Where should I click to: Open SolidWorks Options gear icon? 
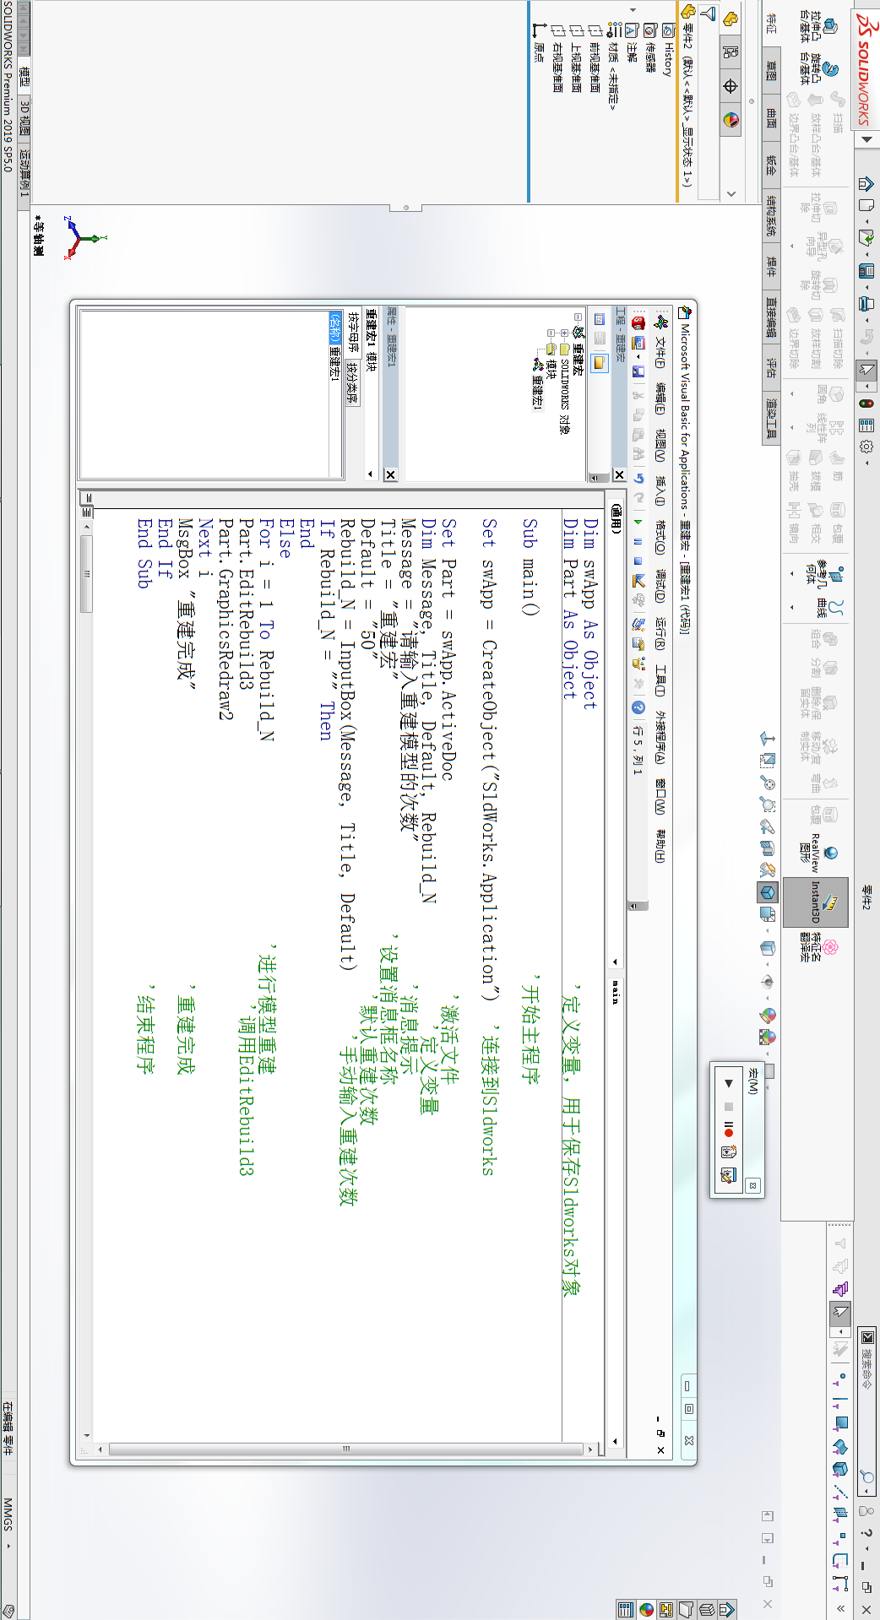(x=866, y=447)
